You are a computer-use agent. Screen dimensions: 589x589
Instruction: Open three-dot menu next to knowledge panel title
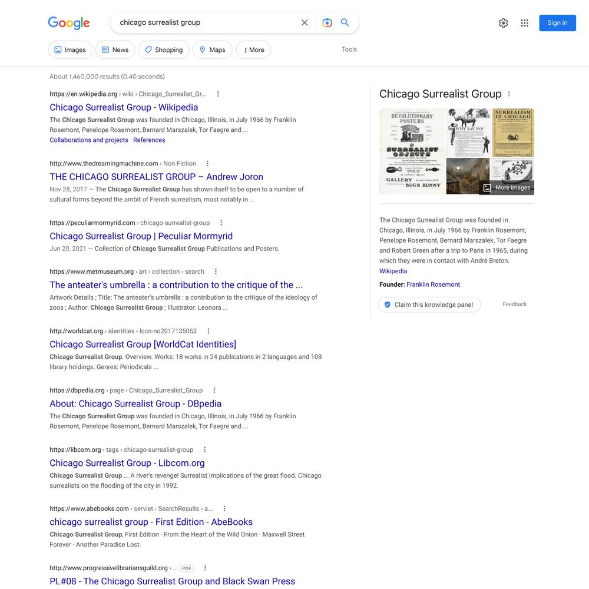pyautogui.click(x=509, y=94)
